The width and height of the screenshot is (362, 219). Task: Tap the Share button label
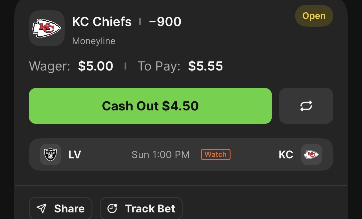pos(69,208)
